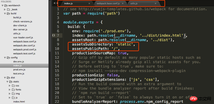Click line number 7 in gutter
Screen dimensions: 214x104
coord(58,36)
